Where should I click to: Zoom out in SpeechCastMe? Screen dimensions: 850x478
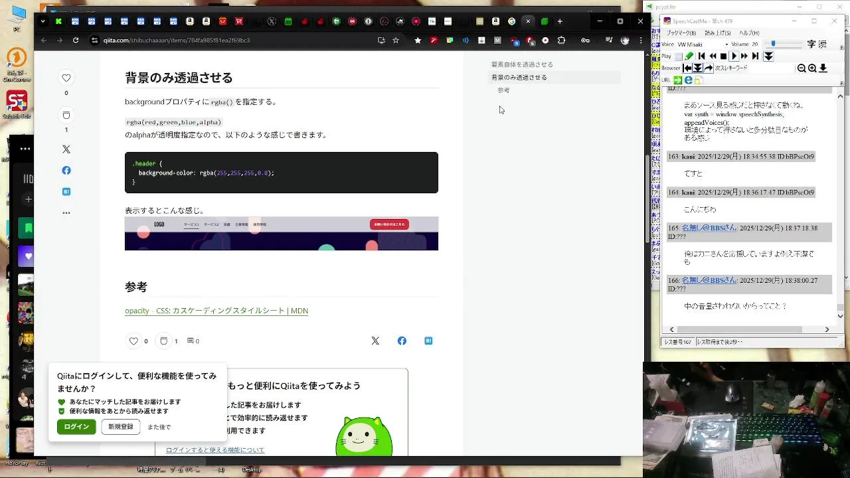click(802, 68)
